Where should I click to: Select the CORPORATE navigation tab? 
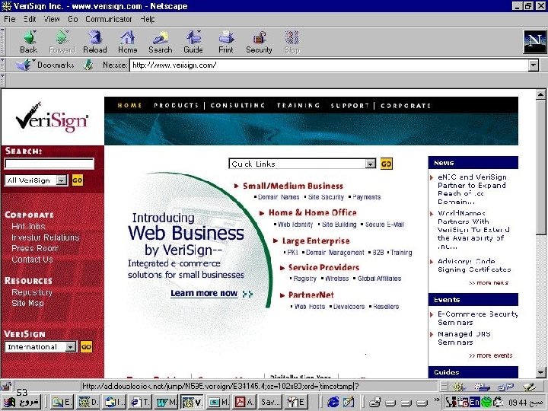pyautogui.click(x=406, y=105)
